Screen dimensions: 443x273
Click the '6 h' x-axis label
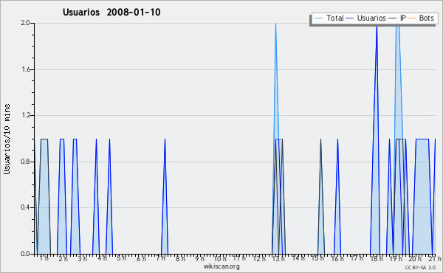tap(141, 258)
